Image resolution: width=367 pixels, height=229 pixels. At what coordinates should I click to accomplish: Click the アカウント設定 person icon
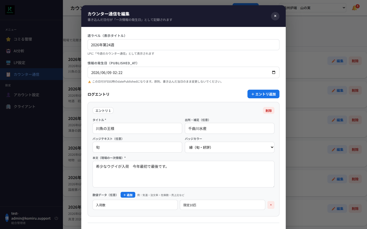point(8,95)
